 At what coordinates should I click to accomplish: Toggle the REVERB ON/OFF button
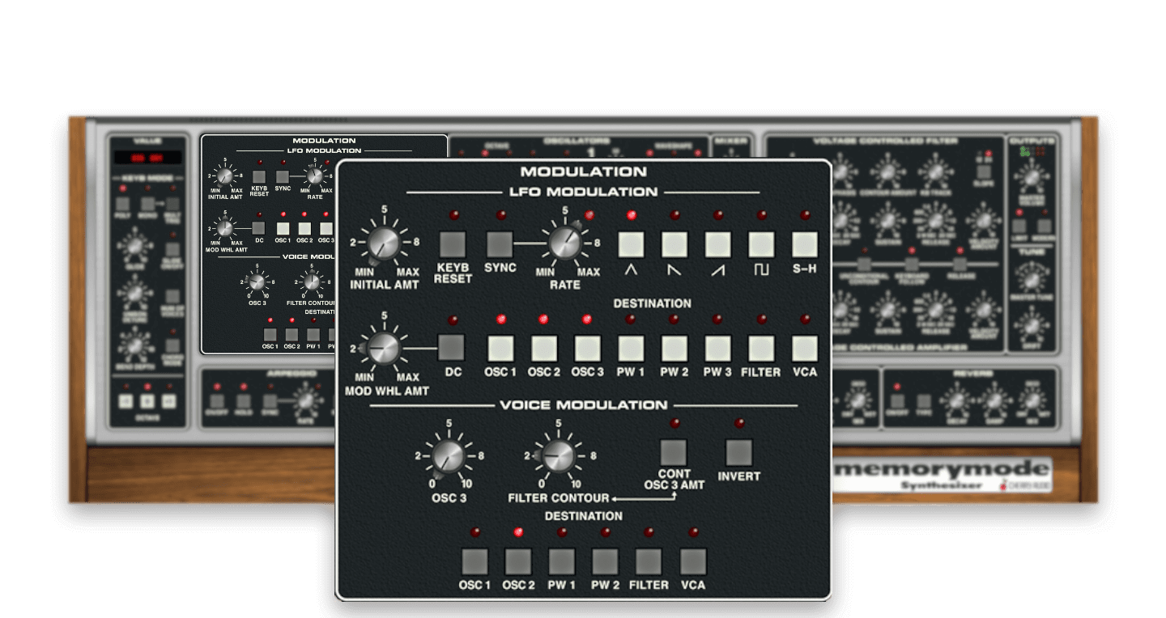coord(897,400)
